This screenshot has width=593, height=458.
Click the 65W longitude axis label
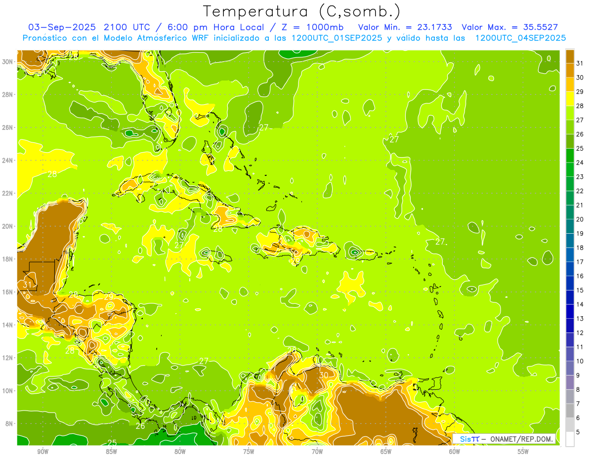point(386,452)
